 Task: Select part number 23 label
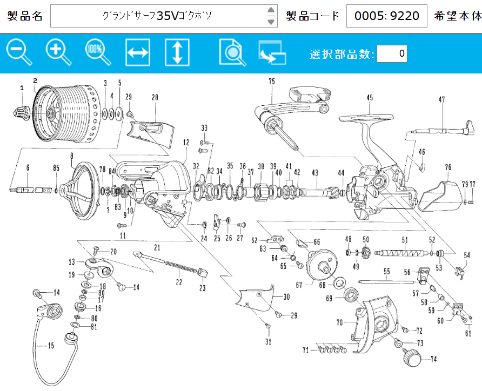pos(202,288)
